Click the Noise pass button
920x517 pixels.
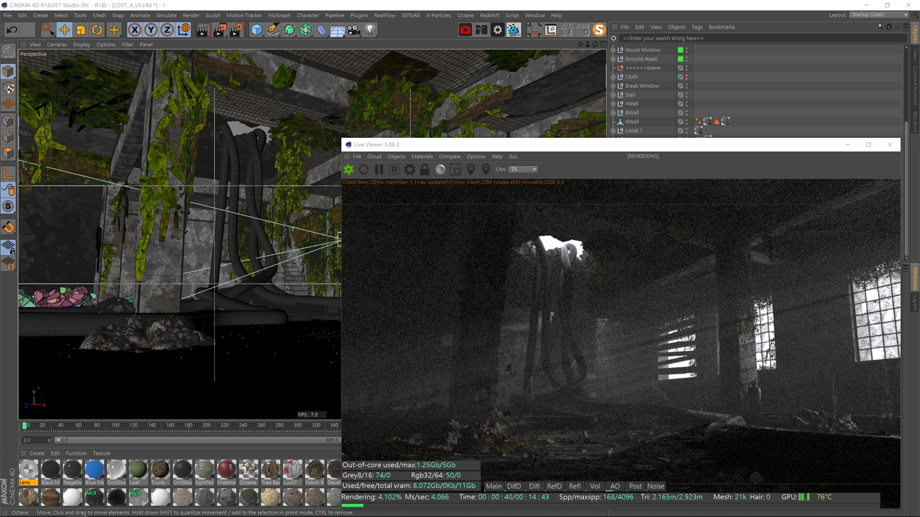[x=655, y=486]
